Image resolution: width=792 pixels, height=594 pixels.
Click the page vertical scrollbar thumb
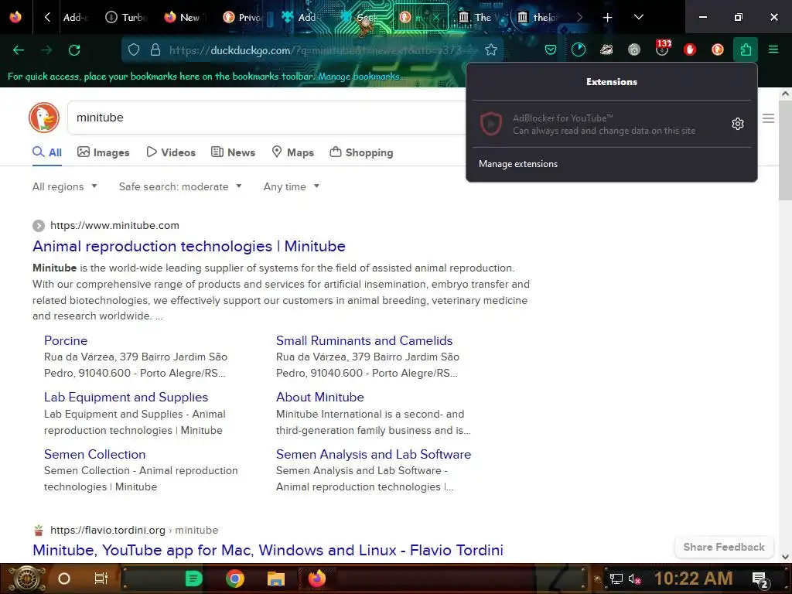(785, 150)
